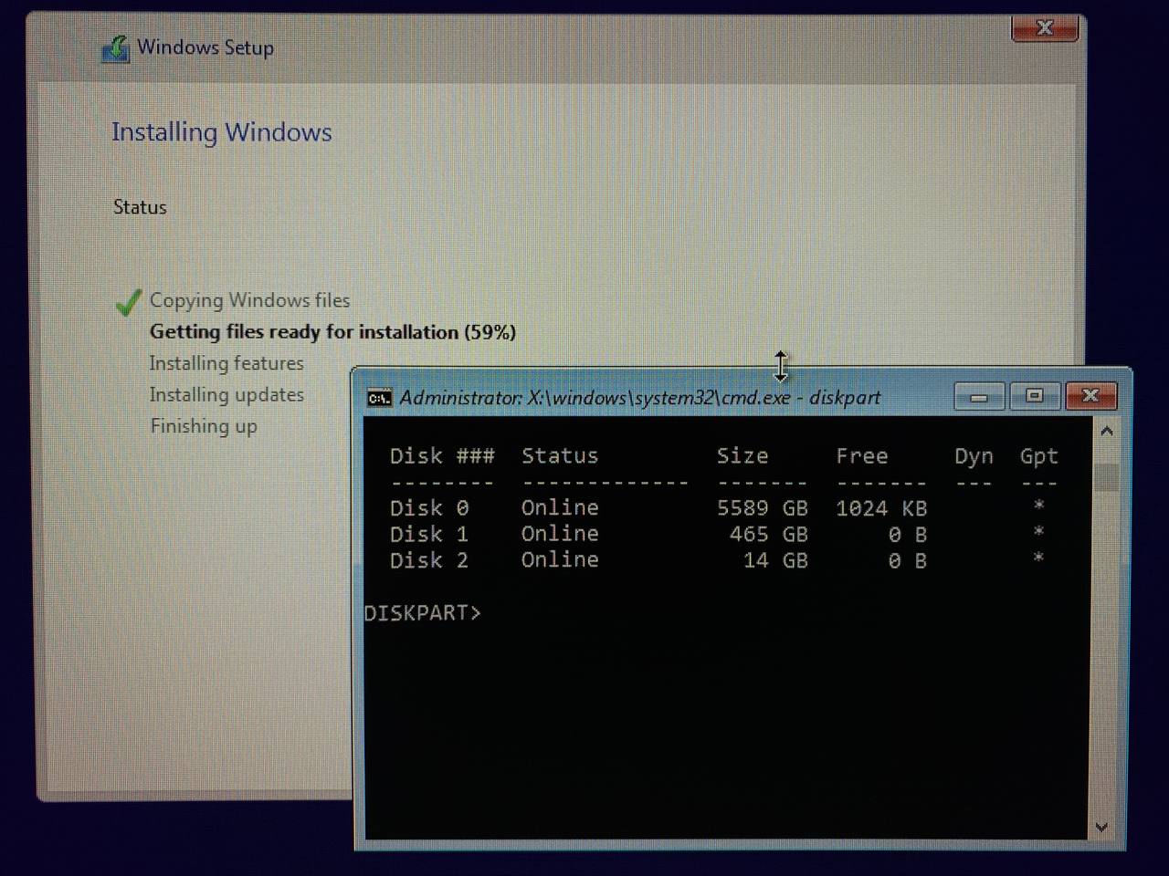Click the Windows Setup title icon

pyautogui.click(x=116, y=48)
